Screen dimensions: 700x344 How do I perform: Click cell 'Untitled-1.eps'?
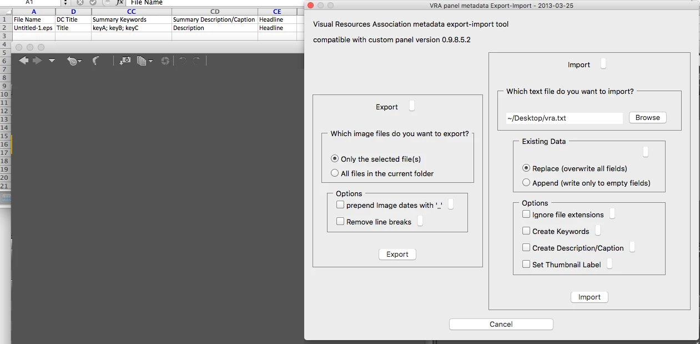click(34, 28)
